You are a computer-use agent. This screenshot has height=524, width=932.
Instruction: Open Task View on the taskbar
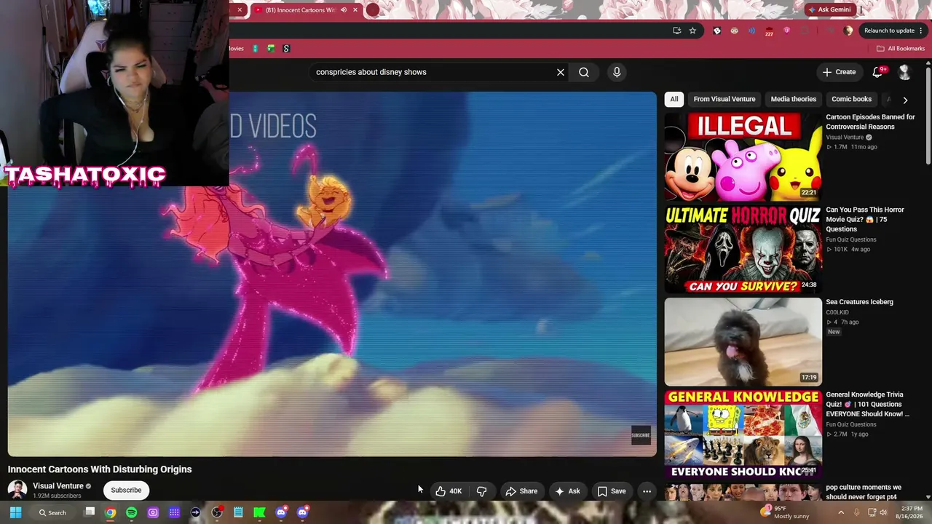(x=90, y=512)
